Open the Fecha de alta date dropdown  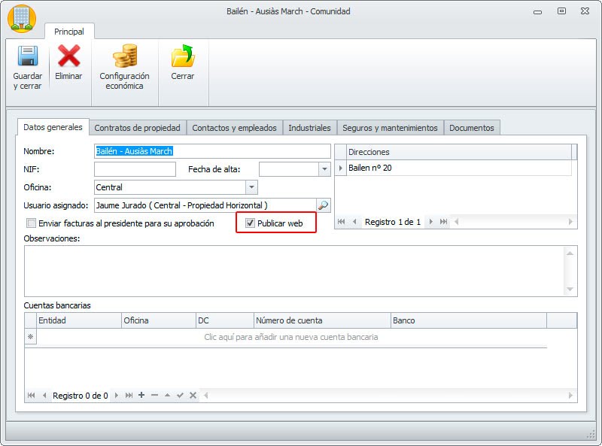pos(324,169)
